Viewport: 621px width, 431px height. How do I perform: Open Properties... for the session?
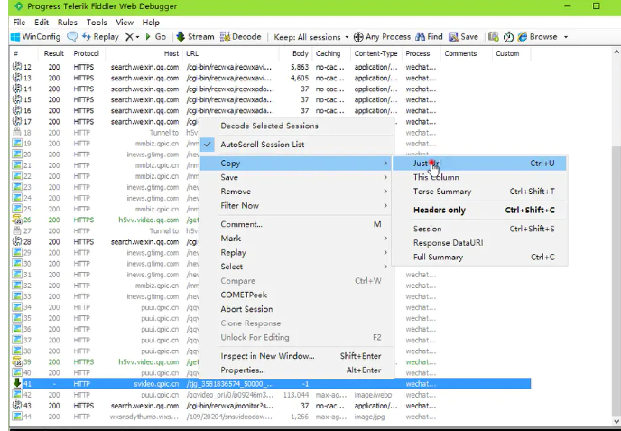(x=297, y=370)
